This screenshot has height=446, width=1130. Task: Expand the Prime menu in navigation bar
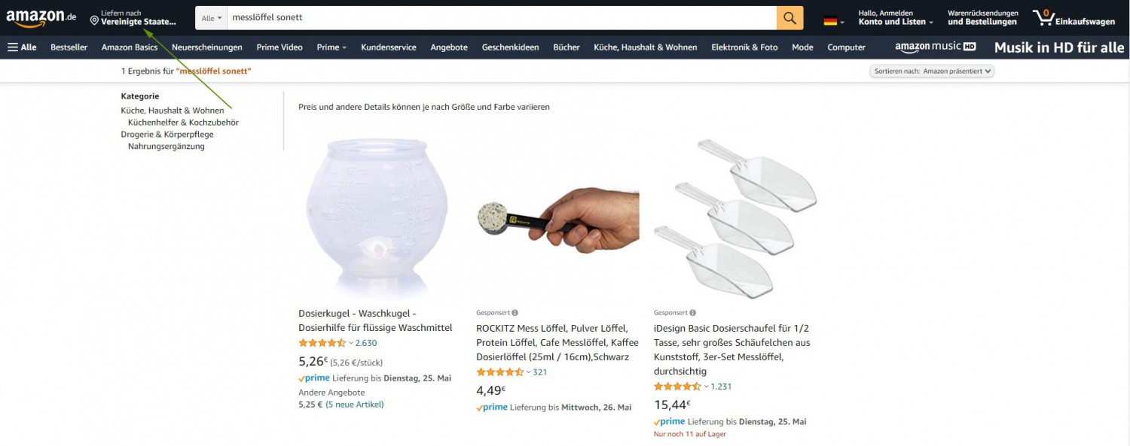click(331, 47)
